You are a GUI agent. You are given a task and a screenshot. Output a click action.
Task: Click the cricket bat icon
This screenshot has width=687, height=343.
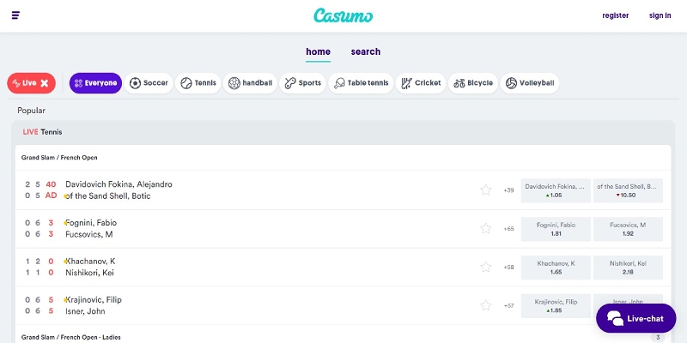pos(407,83)
